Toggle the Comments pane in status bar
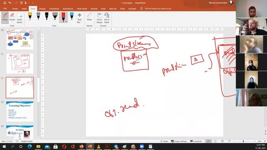Screen dimensions: 267x150 [196, 141]
